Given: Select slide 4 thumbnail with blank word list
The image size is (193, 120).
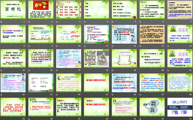Looking at the screenshot, I should click(96, 10).
